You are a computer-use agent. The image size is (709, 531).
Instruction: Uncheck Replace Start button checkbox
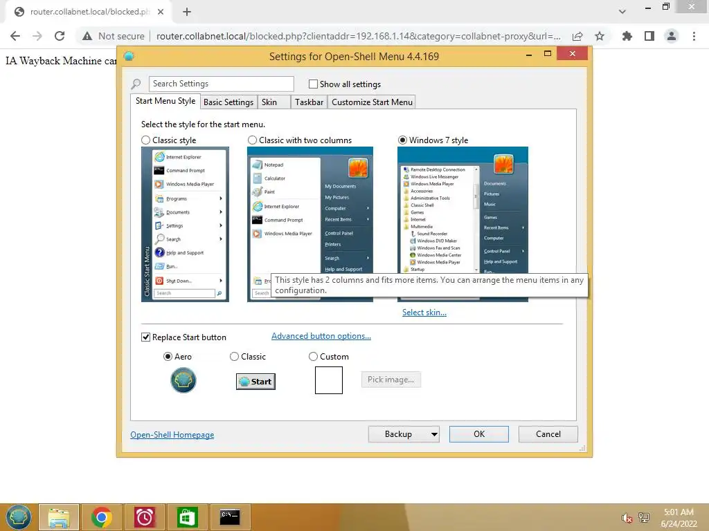(145, 337)
